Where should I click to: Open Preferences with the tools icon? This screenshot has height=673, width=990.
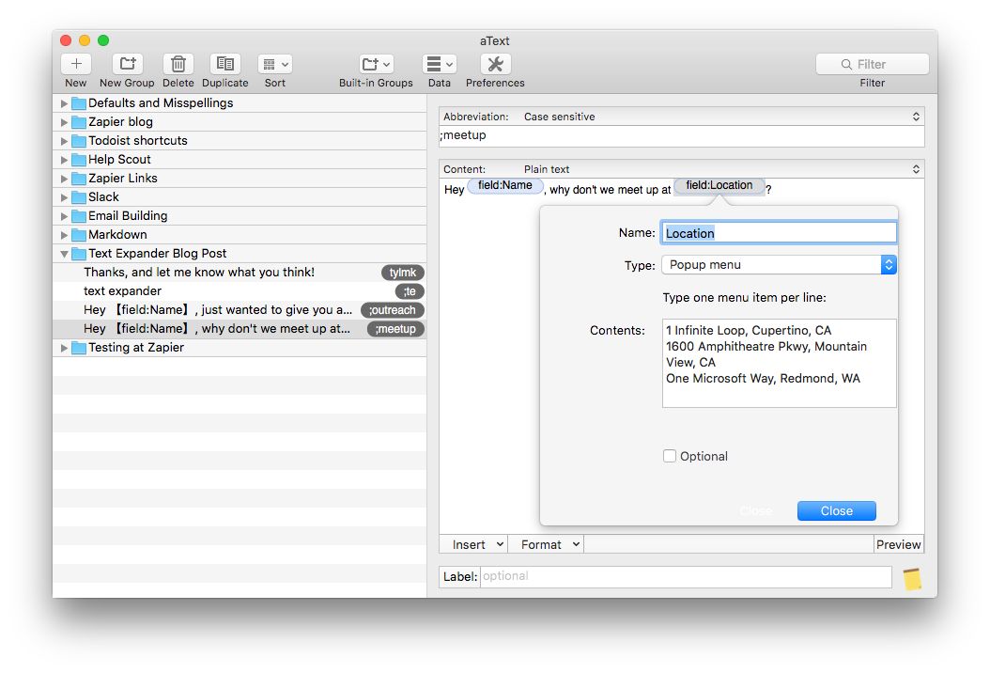[x=496, y=64]
